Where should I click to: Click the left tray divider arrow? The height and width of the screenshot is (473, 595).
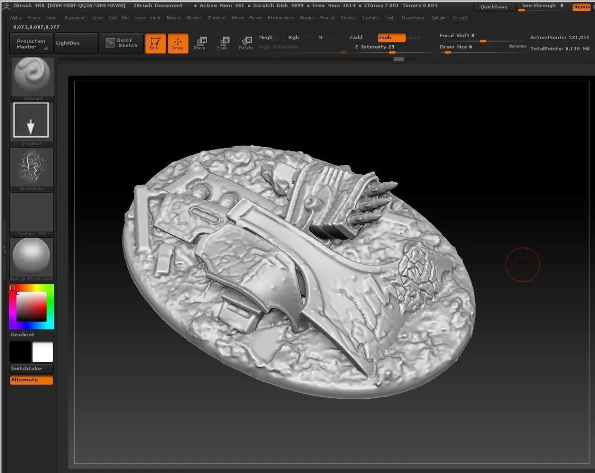pos(4,249)
